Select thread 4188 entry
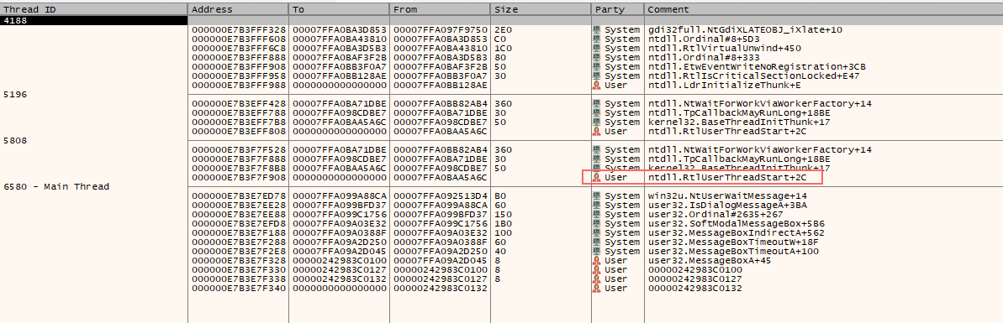The height and width of the screenshot is (323, 1003). [x=93, y=20]
